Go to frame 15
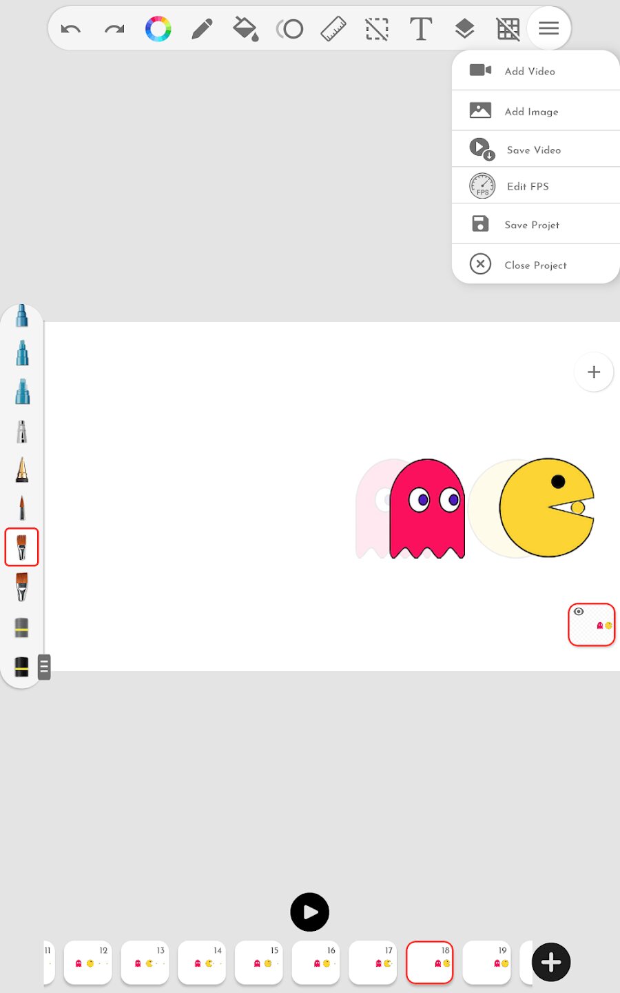The width and height of the screenshot is (620, 993). point(259,962)
